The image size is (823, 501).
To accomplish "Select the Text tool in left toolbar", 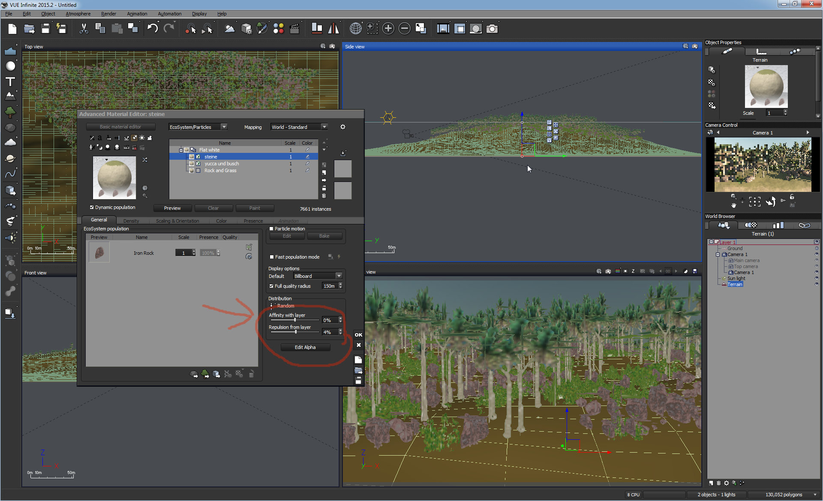I will [10, 81].
